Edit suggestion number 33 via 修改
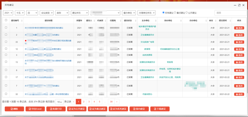The height and width of the screenshot is (117, 248). (239, 42)
